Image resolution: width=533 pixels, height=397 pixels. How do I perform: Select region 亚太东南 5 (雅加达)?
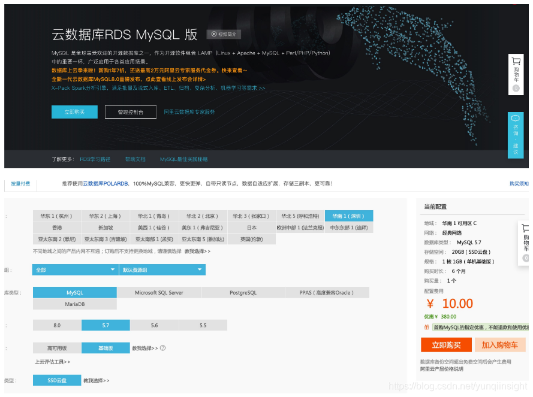203,239
